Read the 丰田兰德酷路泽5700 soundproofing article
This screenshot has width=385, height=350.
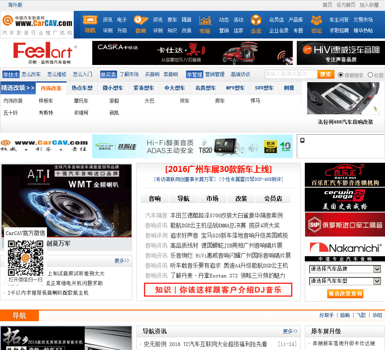[x=226, y=216]
